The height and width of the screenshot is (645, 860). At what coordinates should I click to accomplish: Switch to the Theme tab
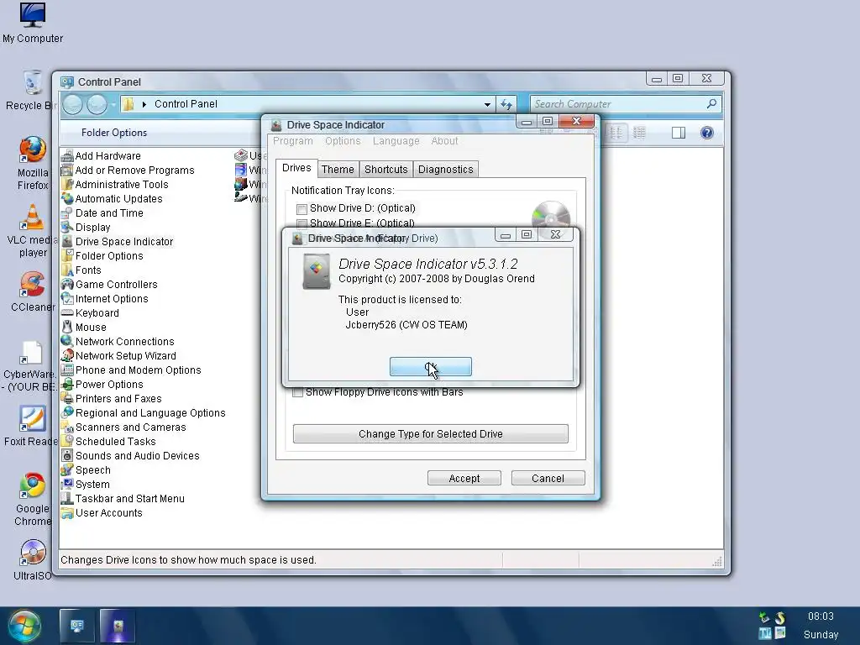pyautogui.click(x=338, y=170)
